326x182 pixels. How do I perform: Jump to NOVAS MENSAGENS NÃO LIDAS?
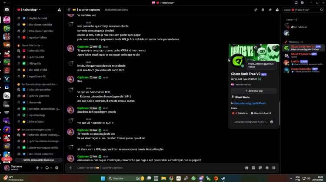point(39,160)
